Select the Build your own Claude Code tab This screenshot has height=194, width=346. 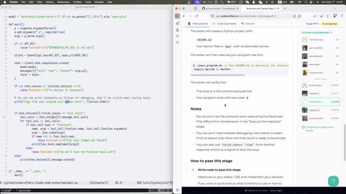pyautogui.click(x=261, y=9)
